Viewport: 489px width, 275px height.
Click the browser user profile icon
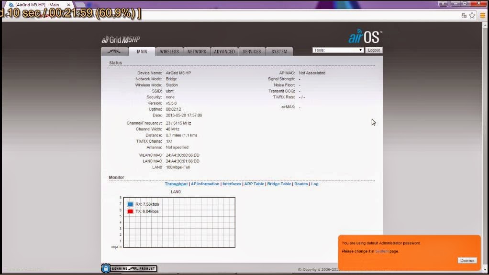[x=443, y=3]
